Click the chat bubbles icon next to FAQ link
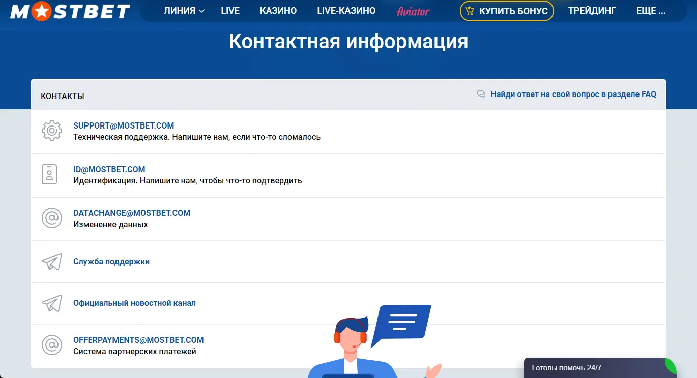Viewport: 697px width, 378px height. pyautogui.click(x=481, y=94)
